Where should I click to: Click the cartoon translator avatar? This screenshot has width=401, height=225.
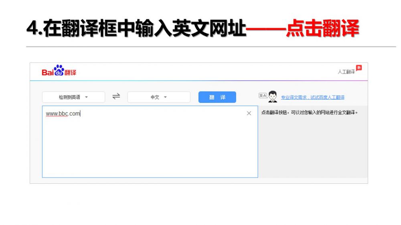click(x=273, y=96)
